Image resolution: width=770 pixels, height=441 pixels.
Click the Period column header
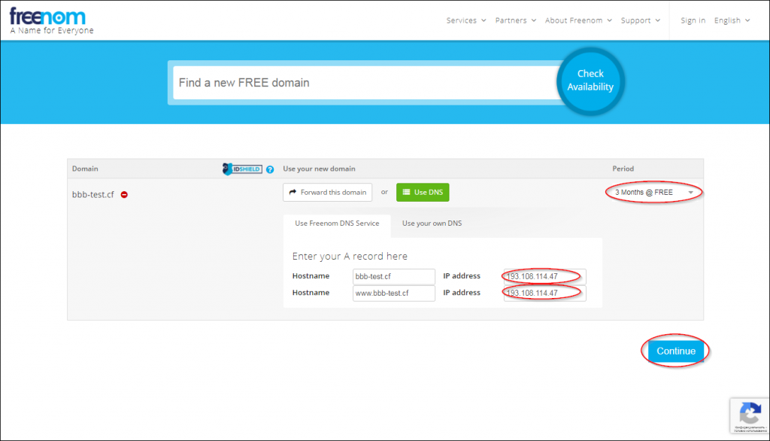tap(623, 169)
